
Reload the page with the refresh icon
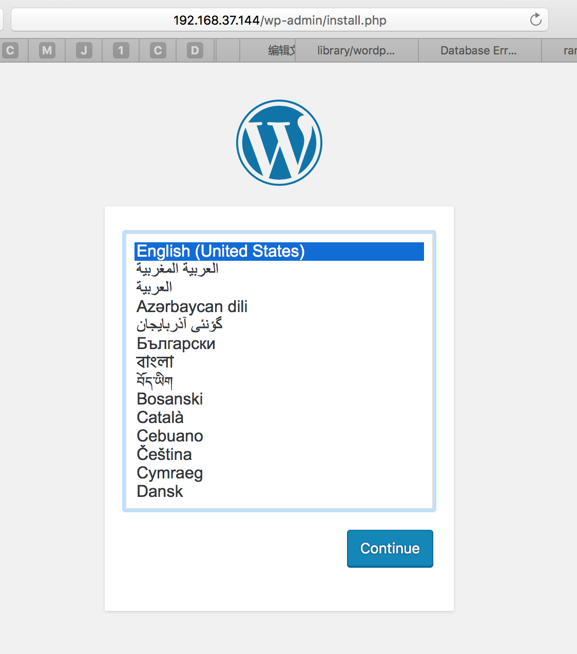535,20
